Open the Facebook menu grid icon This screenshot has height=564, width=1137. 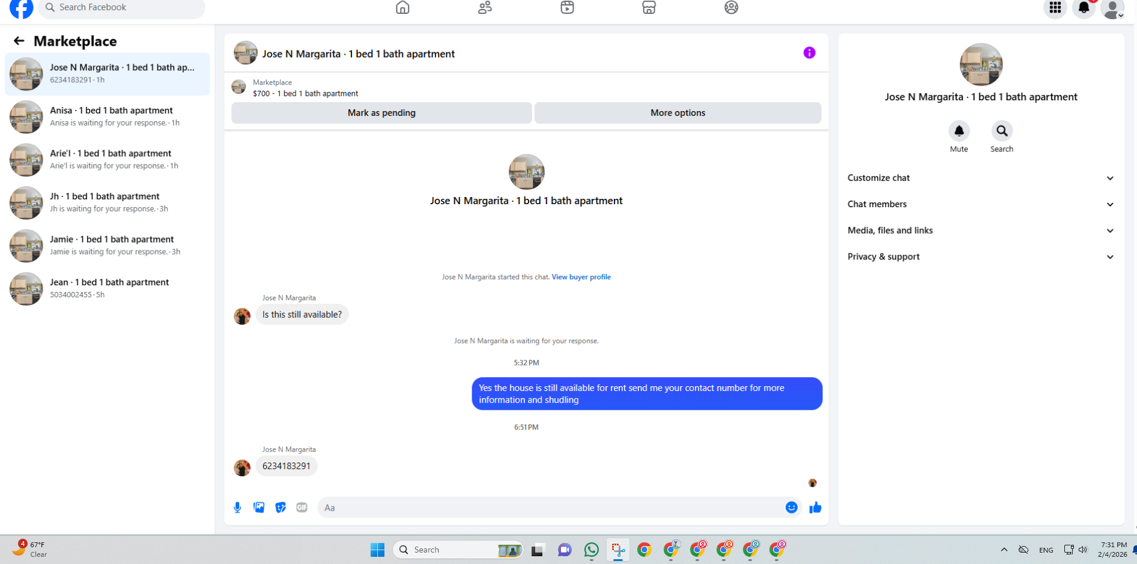click(x=1055, y=8)
